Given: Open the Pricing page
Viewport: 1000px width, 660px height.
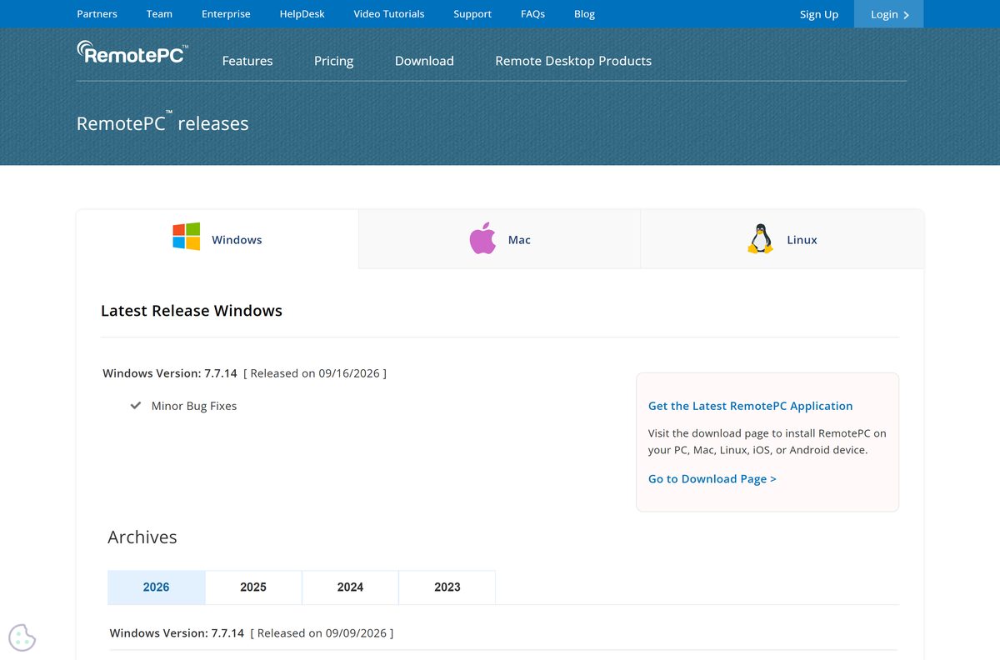Looking at the screenshot, I should pyautogui.click(x=333, y=61).
